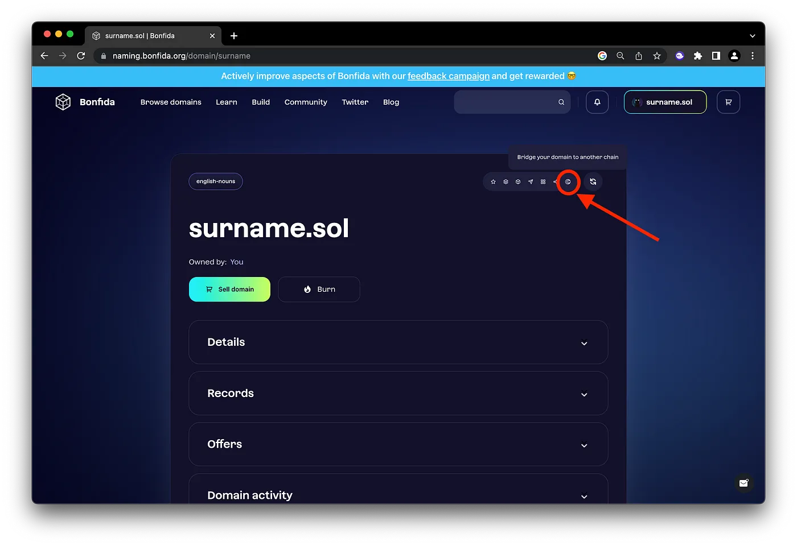Image resolution: width=797 pixels, height=546 pixels.
Task: Click the bridge domain to another chain icon
Action: (x=568, y=182)
